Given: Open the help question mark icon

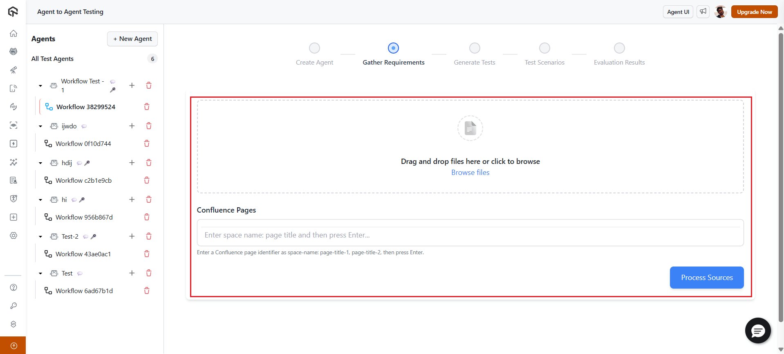Looking at the screenshot, I should [x=13, y=287].
